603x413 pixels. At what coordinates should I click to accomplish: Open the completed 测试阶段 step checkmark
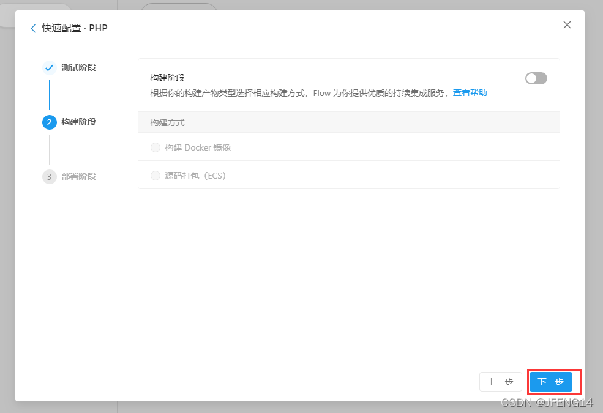tap(49, 68)
